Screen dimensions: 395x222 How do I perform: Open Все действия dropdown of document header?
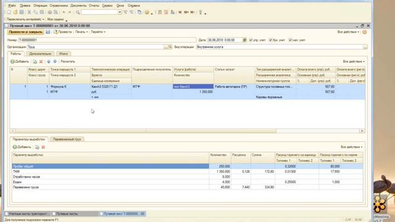pos(348,32)
